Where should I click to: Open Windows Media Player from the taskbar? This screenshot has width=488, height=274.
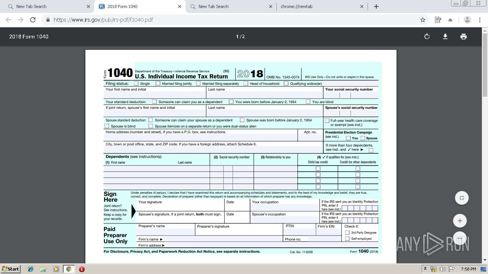[56, 269]
